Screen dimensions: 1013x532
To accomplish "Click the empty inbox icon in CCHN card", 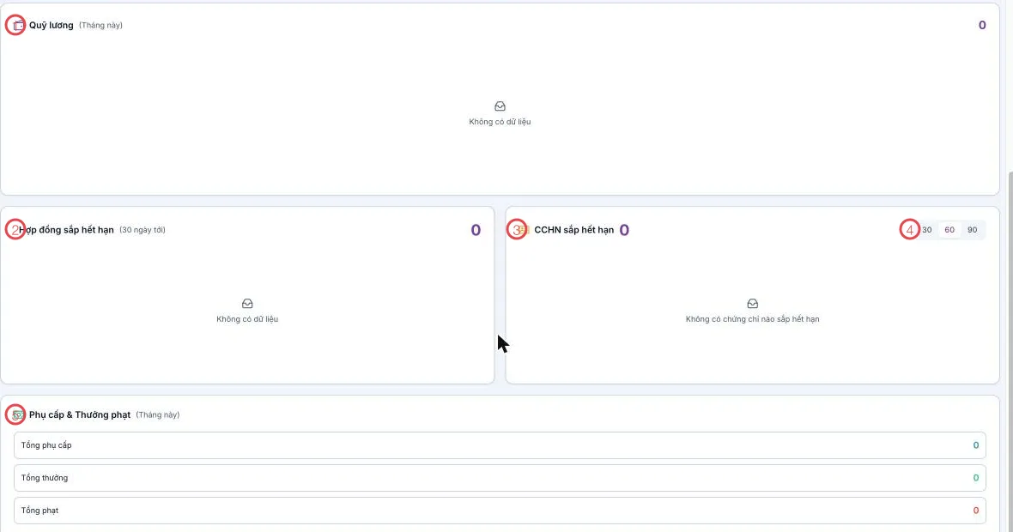I will click(753, 304).
